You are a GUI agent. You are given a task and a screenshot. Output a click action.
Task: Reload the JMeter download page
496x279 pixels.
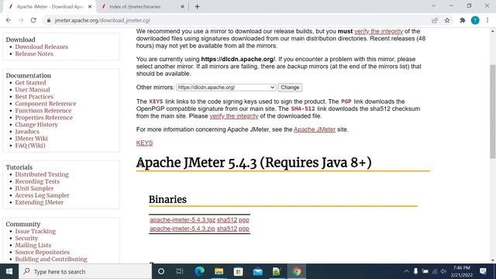point(33,20)
